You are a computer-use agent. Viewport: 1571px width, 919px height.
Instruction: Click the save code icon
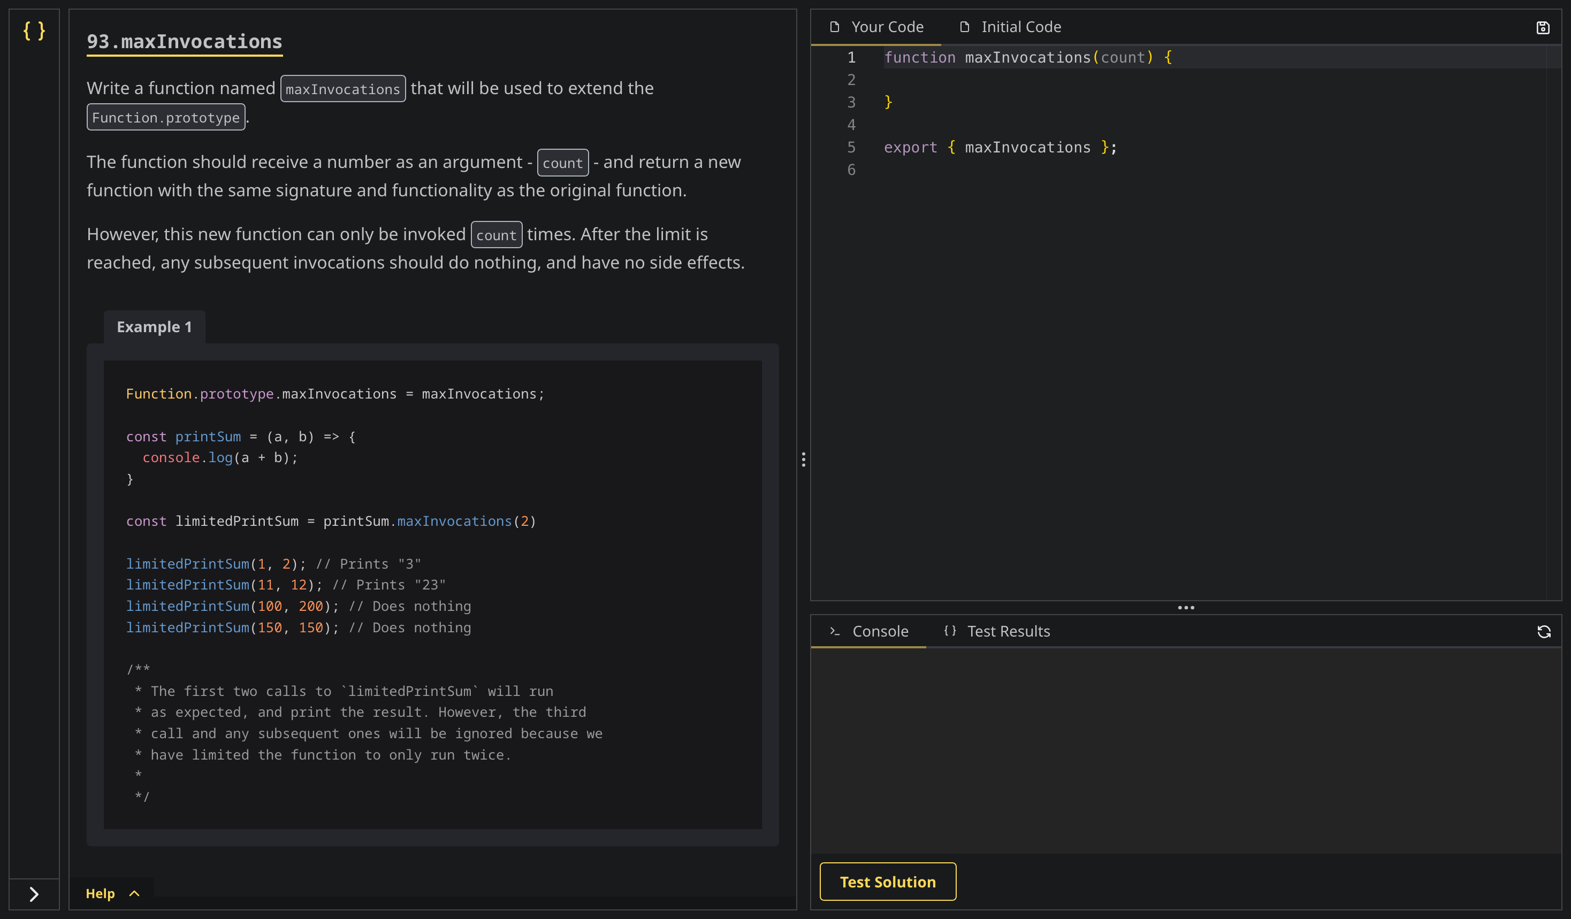(x=1542, y=27)
